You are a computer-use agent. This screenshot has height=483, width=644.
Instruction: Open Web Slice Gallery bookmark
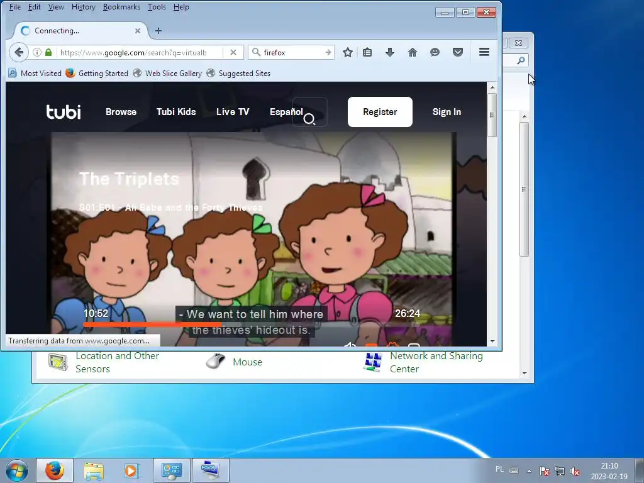167,74
